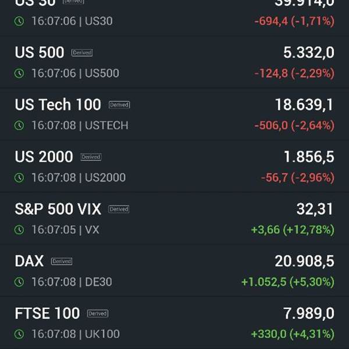Tap the clock icon beside UK100

coord(19,334)
